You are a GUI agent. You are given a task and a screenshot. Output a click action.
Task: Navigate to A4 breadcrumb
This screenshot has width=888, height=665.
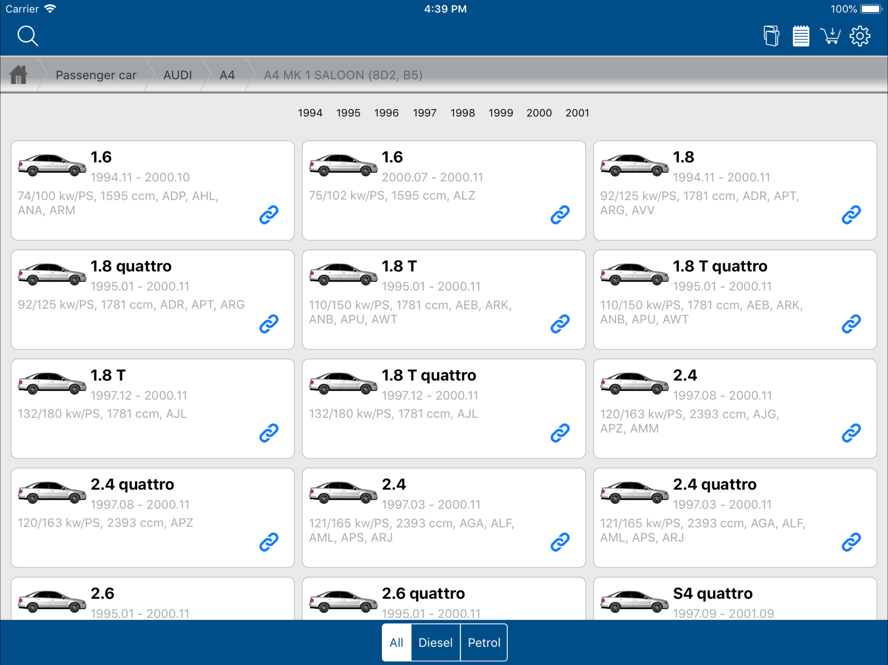tap(227, 75)
